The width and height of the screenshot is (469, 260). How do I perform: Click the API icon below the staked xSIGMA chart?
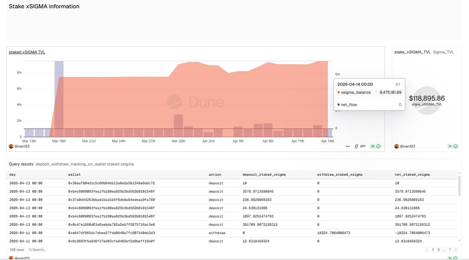pyautogui.click(x=356, y=146)
